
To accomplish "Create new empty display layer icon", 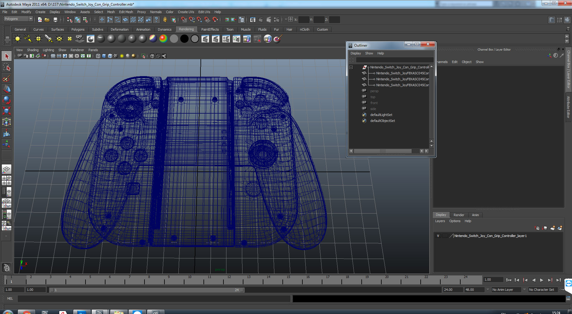I will tap(553, 228).
